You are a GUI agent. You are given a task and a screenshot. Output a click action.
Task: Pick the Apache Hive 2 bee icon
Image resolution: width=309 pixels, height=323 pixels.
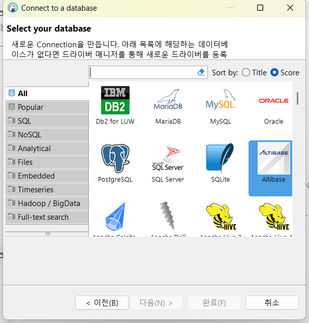(x=221, y=216)
